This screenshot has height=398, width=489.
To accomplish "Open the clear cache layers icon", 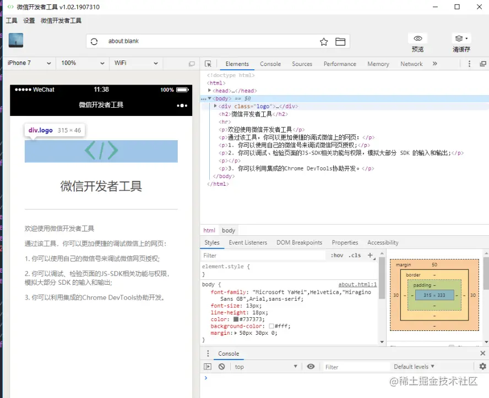I will point(459,38).
